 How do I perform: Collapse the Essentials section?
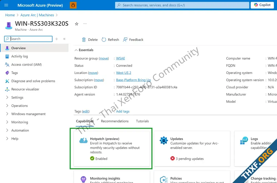coord(84,50)
